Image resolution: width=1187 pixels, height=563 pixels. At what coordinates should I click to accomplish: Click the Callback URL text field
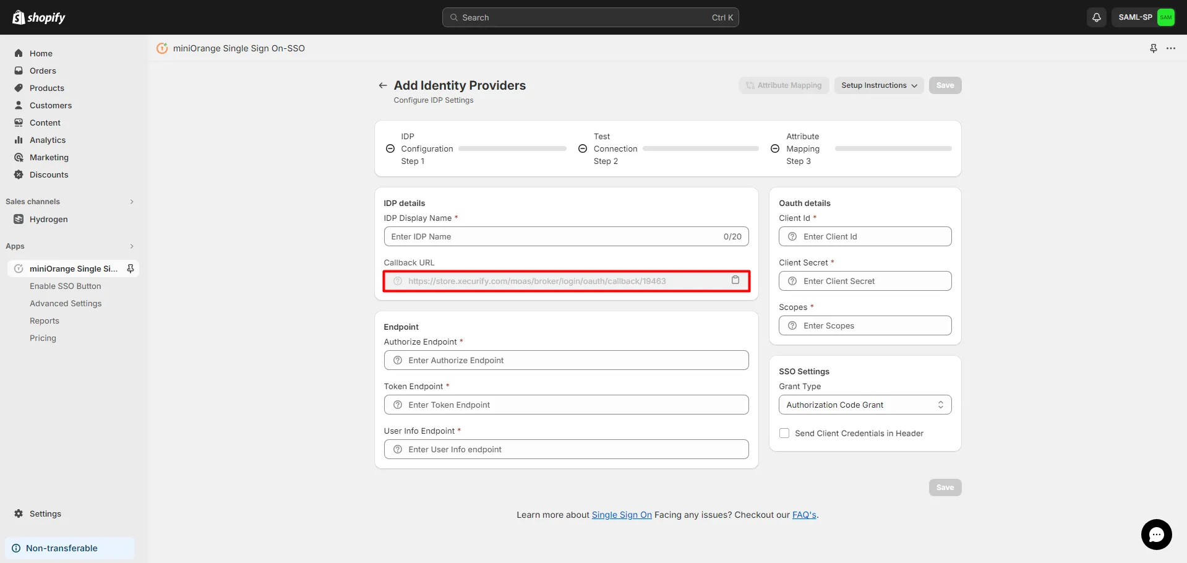click(x=566, y=281)
